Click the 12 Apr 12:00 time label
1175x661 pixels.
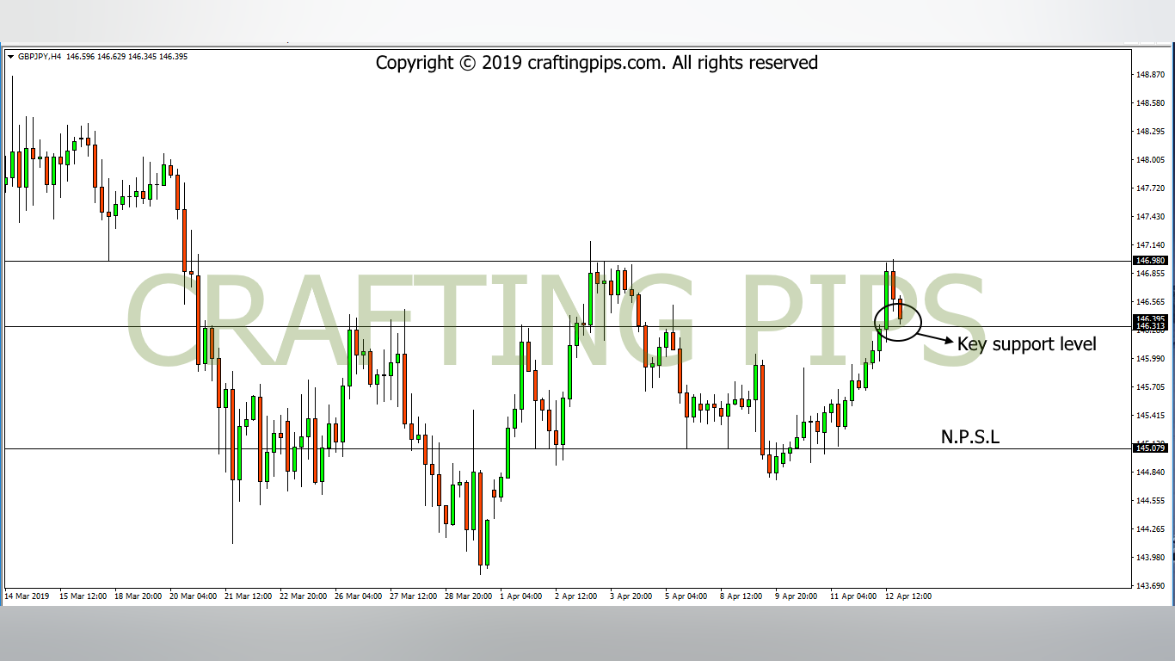click(908, 596)
